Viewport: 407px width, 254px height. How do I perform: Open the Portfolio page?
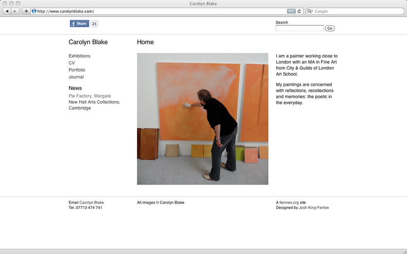77,70
